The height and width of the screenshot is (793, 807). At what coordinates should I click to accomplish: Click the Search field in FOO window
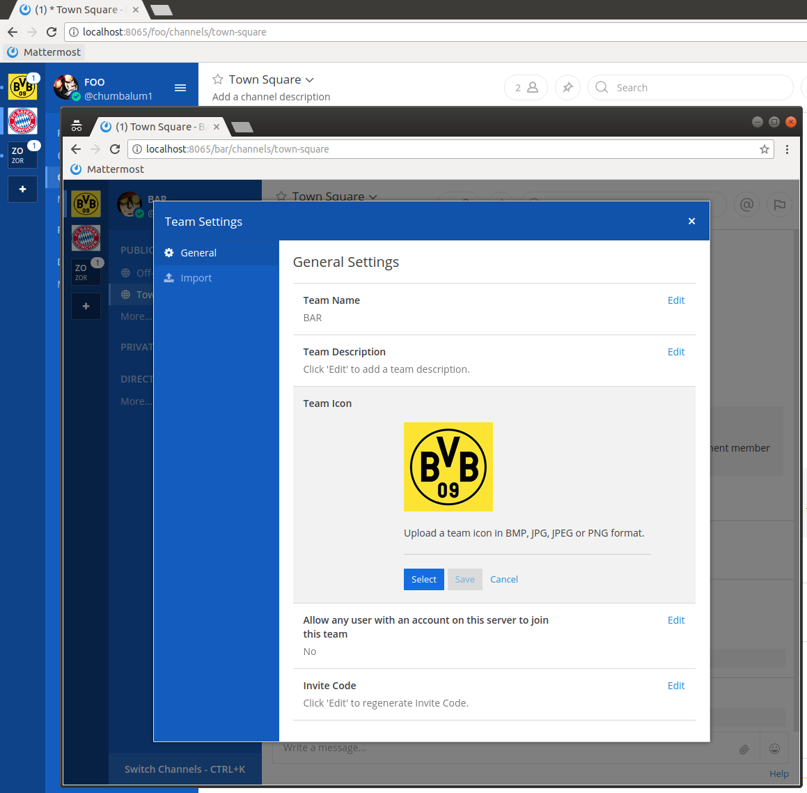[690, 88]
